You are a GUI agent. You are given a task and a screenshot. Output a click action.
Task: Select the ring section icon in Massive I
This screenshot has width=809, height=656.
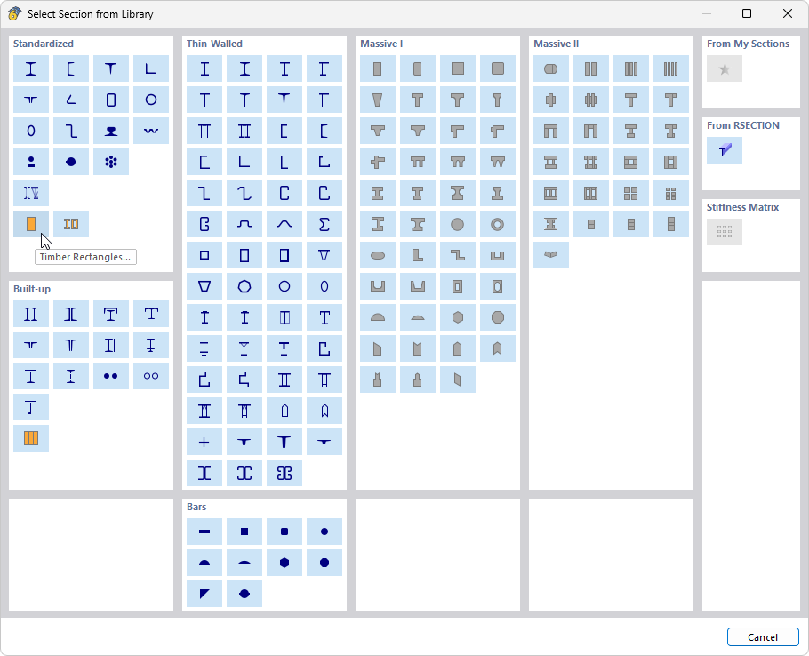498,224
